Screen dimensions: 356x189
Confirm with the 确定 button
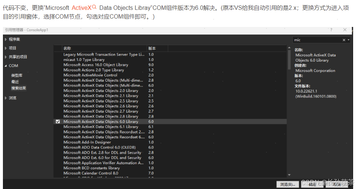pos(312,184)
